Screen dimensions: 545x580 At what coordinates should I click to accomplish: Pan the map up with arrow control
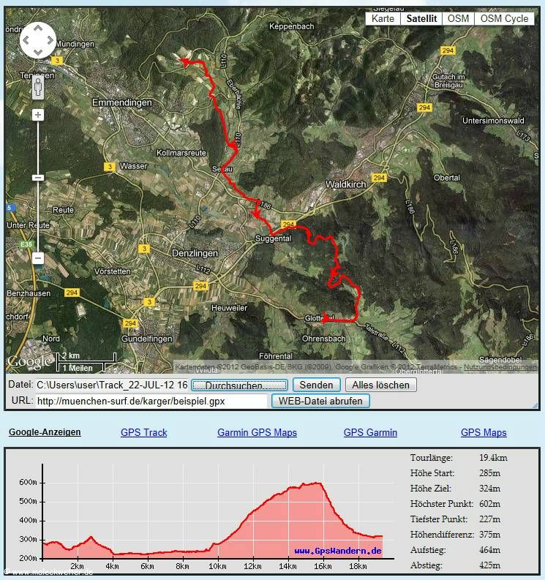(x=37, y=29)
